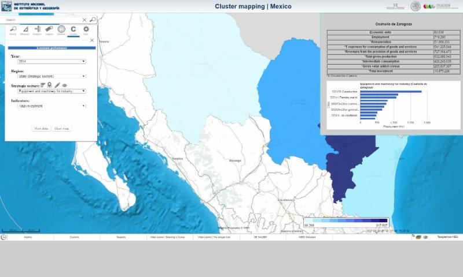Open the Indicators dropdown

[52, 106]
